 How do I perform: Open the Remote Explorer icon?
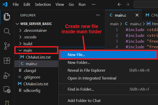pyautogui.click(x=7, y=90)
